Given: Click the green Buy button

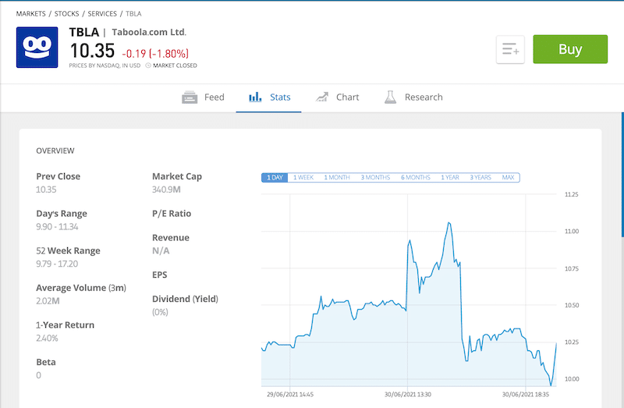Looking at the screenshot, I should click(570, 49).
